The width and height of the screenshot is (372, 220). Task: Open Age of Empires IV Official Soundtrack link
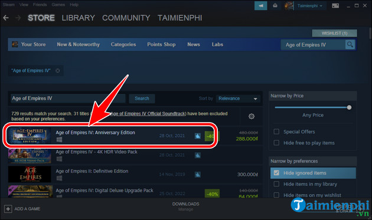tap(148, 114)
